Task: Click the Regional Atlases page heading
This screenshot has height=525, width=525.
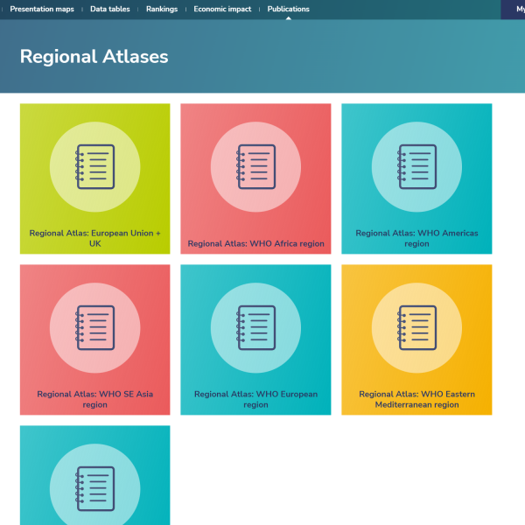Action: pos(94,56)
